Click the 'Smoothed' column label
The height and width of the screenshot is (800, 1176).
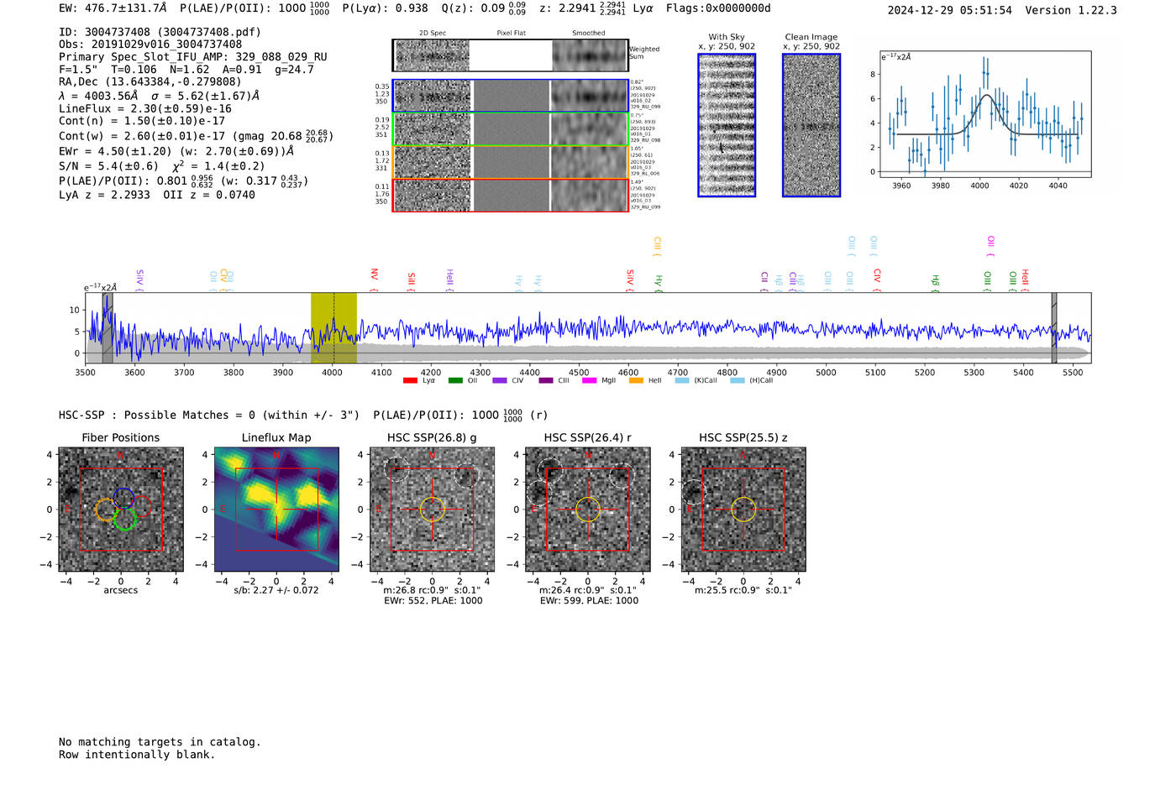click(x=588, y=34)
